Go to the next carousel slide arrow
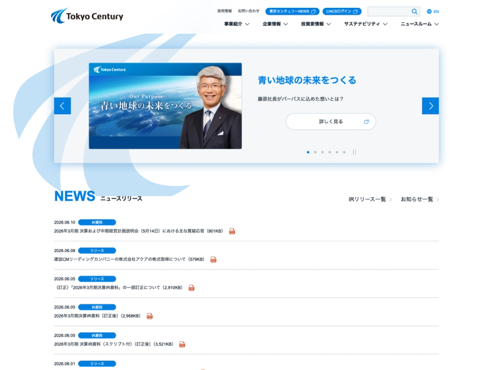The width and height of the screenshot is (493, 370). click(x=430, y=106)
